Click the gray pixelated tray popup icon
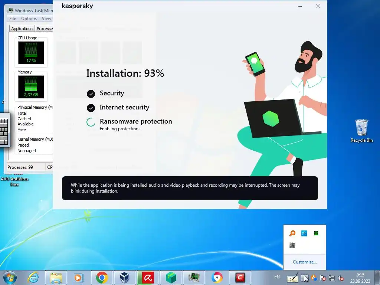Image resolution: width=380 pixels, height=285 pixels. (x=292, y=245)
